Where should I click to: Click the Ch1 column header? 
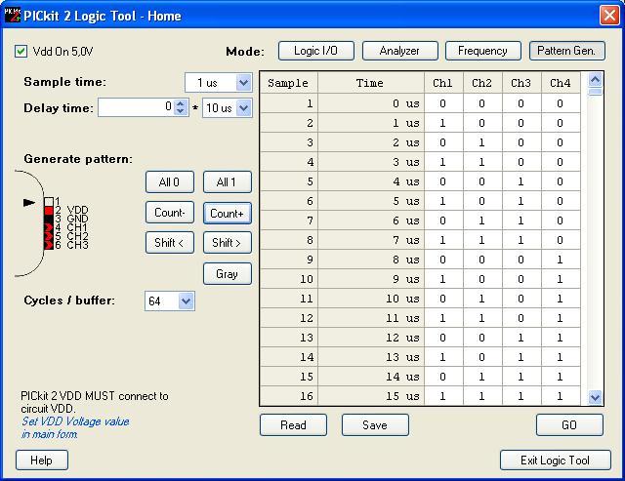point(443,83)
